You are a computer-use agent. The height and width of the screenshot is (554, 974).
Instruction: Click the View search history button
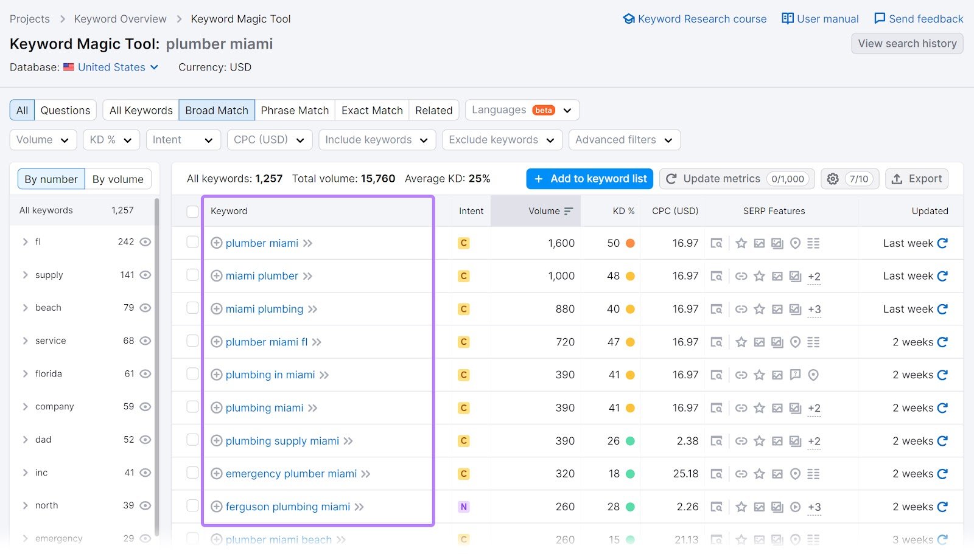[907, 43]
